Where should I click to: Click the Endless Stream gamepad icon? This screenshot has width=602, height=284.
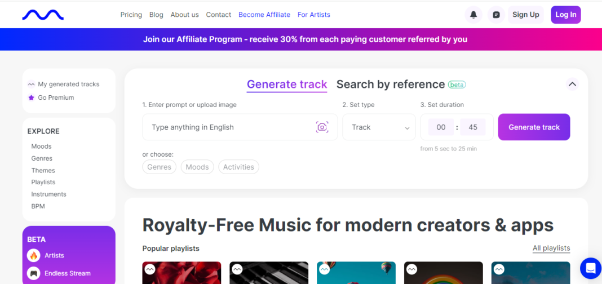click(34, 273)
